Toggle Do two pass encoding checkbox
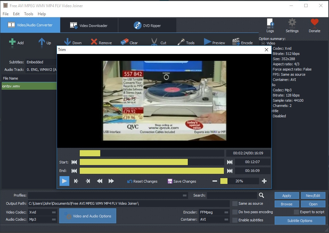Viewport: 329px width, 233px height. click(235, 212)
